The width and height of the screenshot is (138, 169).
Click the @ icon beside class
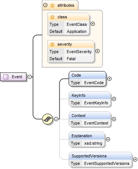(52, 17)
